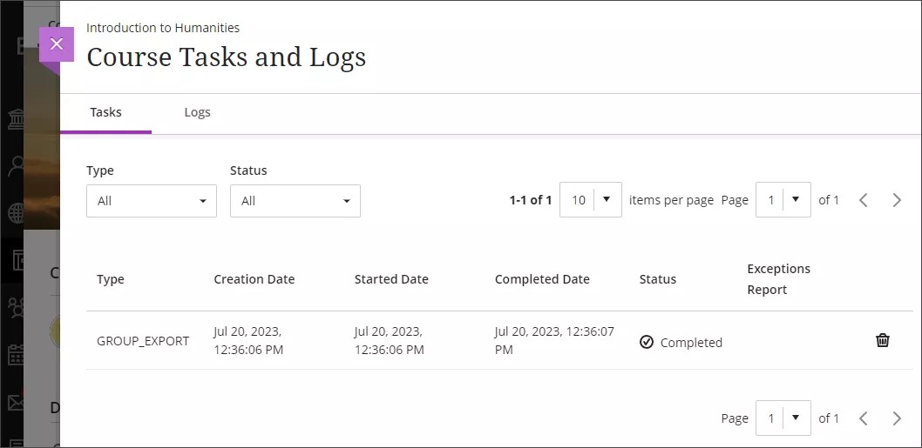Click the Completed status checkmark icon
922x448 pixels.
pos(647,342)
